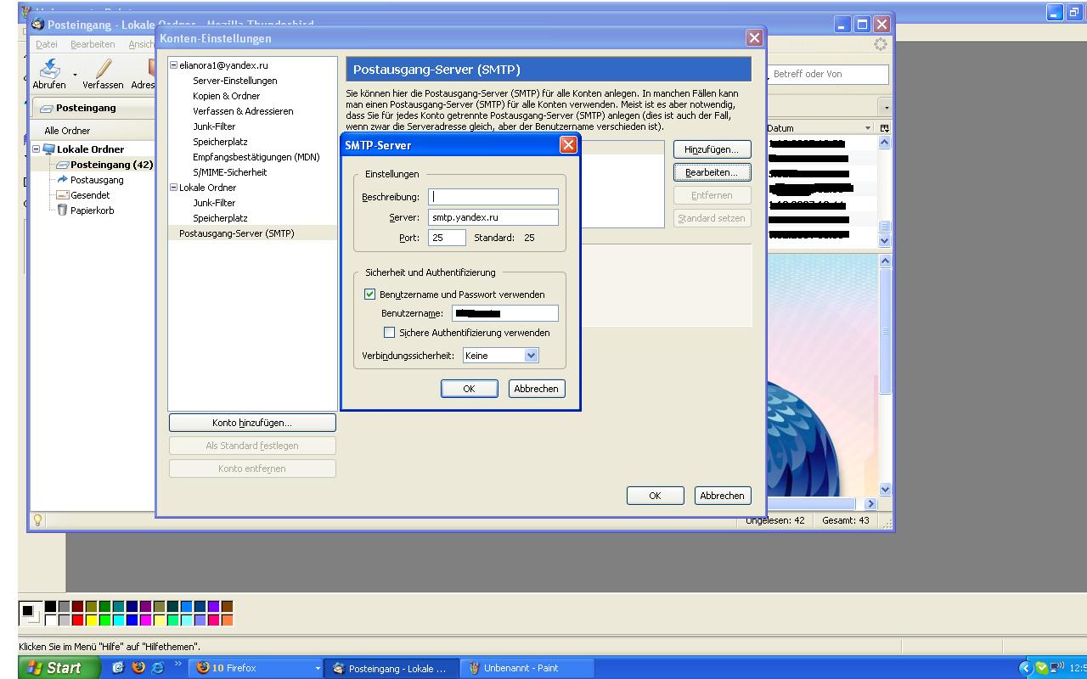Click the column picker icon next to Datum

click(x=884, y=128)
